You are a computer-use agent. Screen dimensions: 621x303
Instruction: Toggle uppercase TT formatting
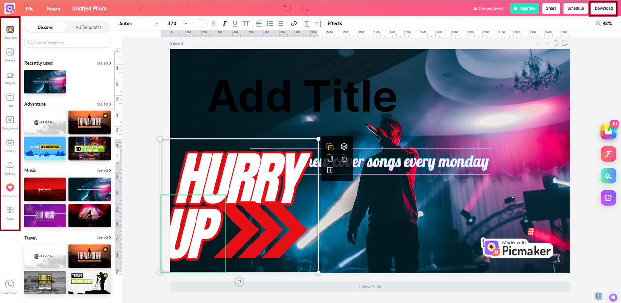pos(246,23)
